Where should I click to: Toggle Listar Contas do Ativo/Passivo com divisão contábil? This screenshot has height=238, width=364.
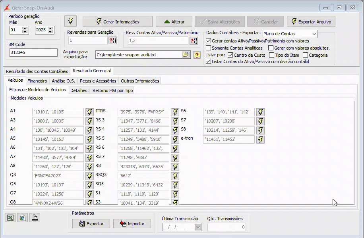pyautogui.click(x=208, y=61)
